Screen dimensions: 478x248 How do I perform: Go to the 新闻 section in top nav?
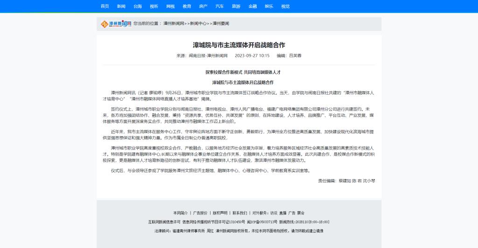point(121,7)
